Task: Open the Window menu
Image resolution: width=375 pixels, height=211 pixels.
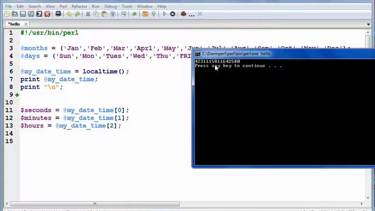Action: tap(145, 6)
